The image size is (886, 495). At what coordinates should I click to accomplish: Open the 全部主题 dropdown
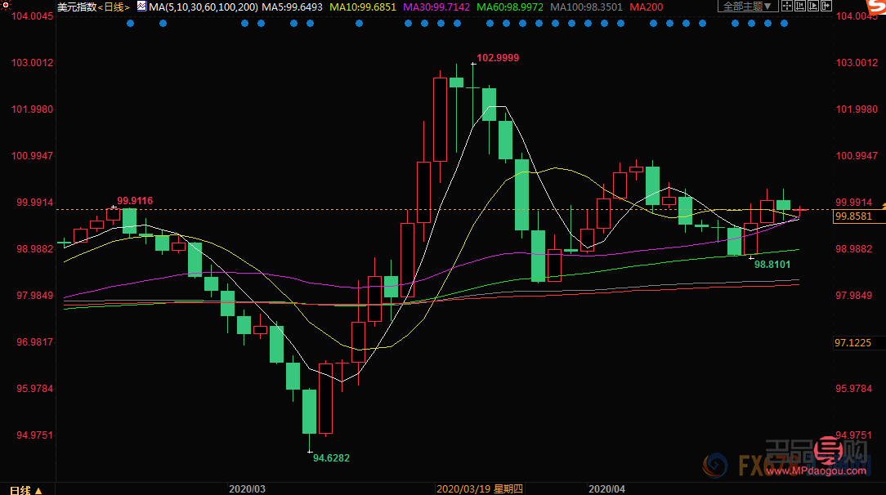747,6
